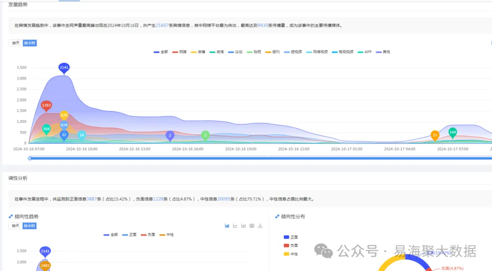This screenshot has height=271, width=492.
Task: Click the purple 2 marker
Action: 170,135
